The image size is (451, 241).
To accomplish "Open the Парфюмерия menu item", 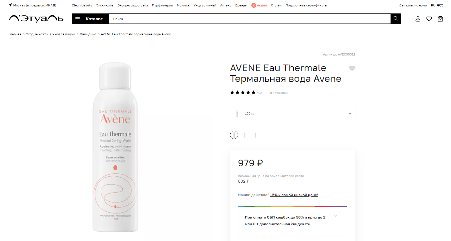I will click(x=162, y=5).
